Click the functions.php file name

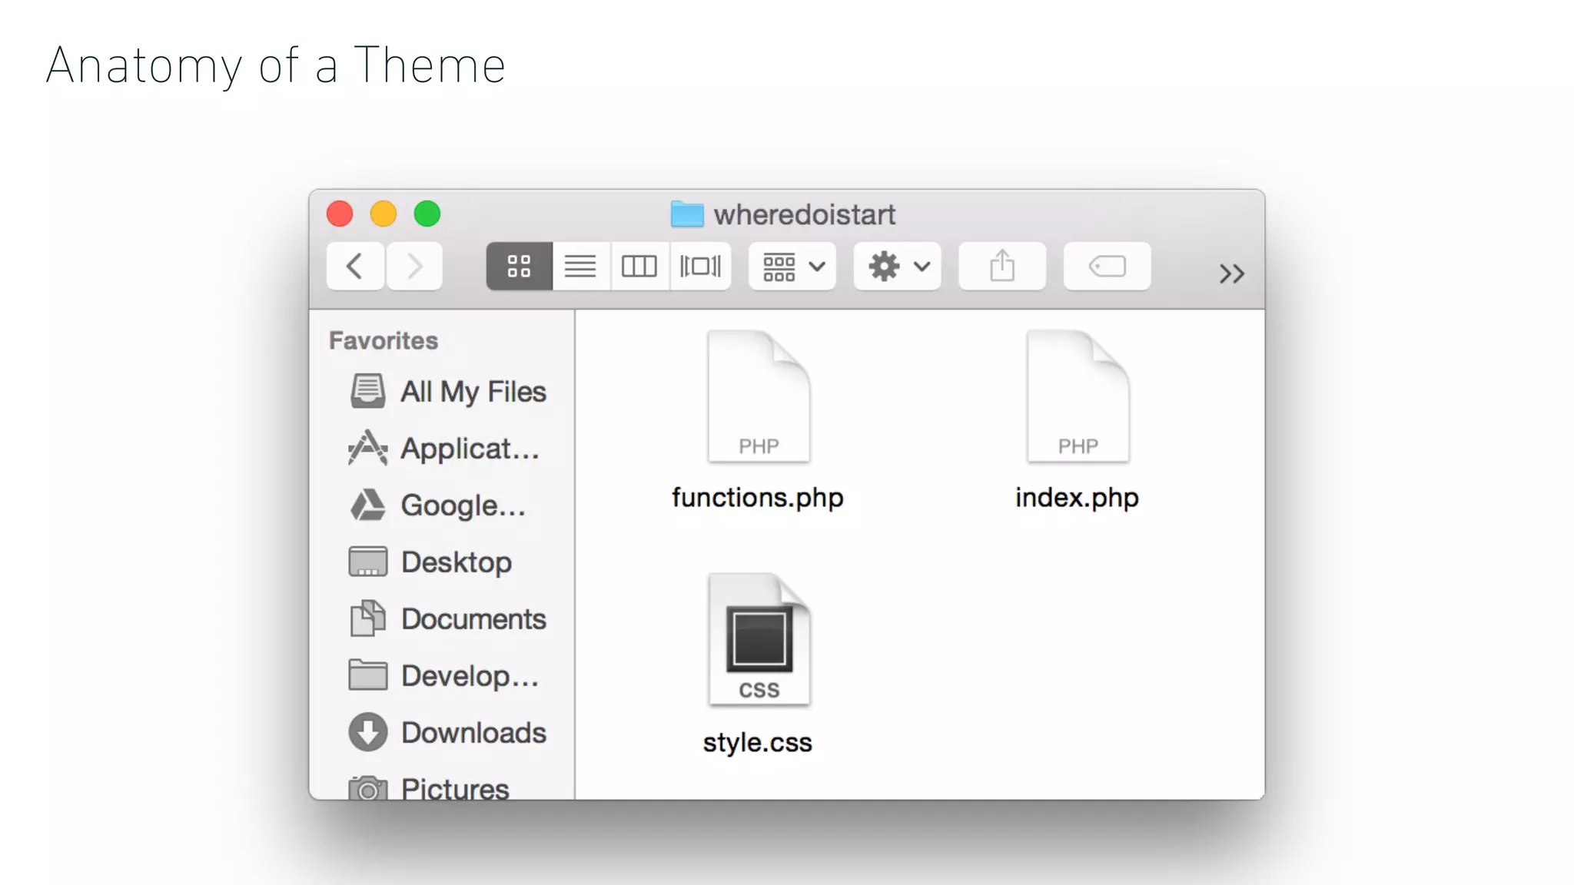point(758,498)
